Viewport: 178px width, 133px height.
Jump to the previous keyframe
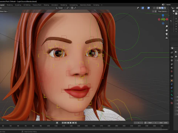[65, 123]
